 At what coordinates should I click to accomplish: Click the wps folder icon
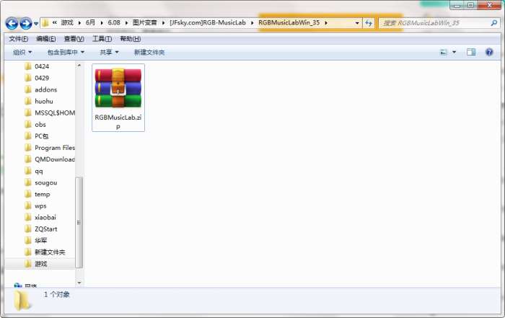click(28, 206)
